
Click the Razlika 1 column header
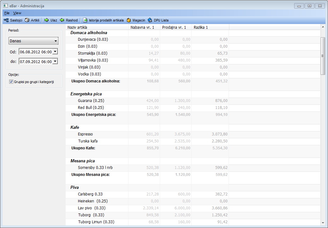coord(210,27)
